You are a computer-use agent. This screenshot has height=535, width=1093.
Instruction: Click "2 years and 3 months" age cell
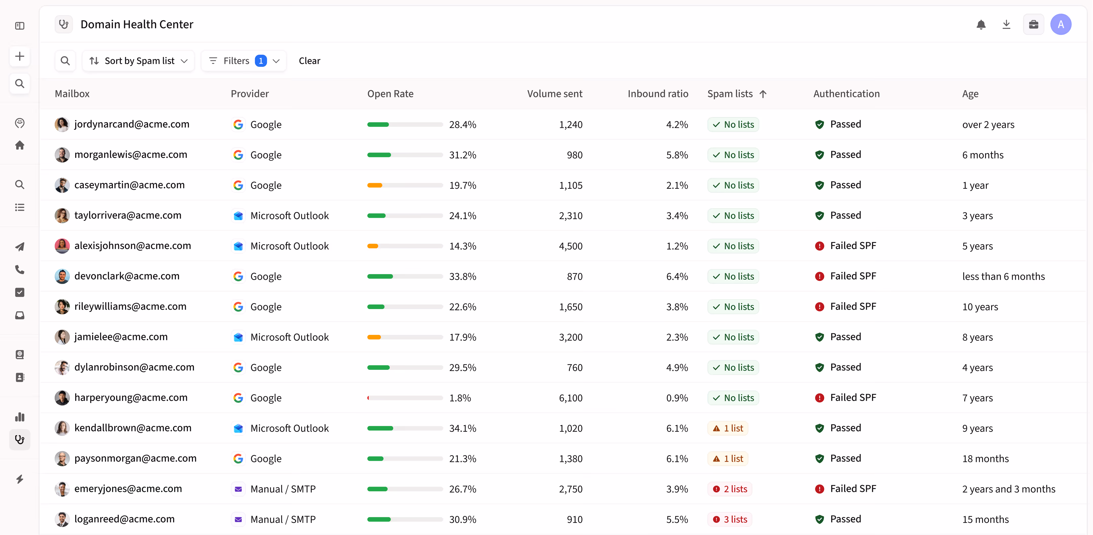[x=1009, y=489]
